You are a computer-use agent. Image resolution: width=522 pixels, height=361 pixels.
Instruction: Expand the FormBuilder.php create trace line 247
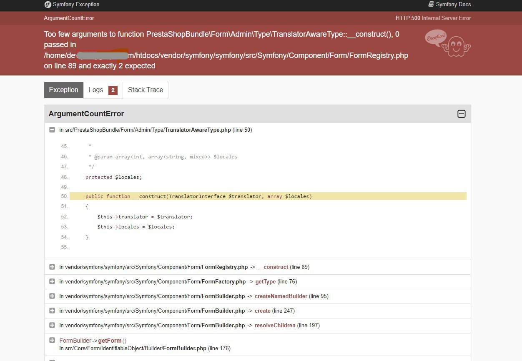52,311
